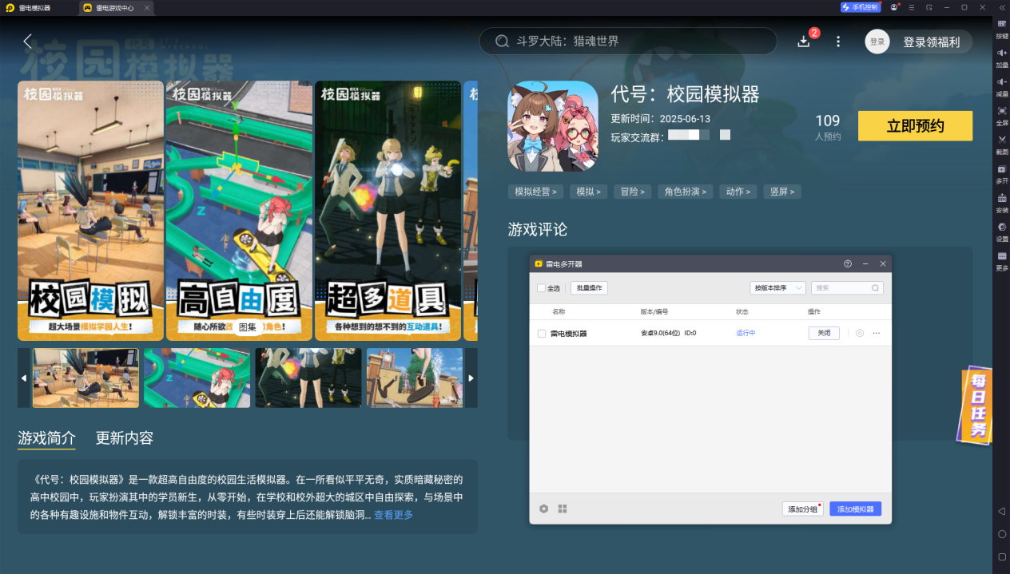
Task: Click the 添加模拟器 add emulator button
Action: tap(855, 509)
